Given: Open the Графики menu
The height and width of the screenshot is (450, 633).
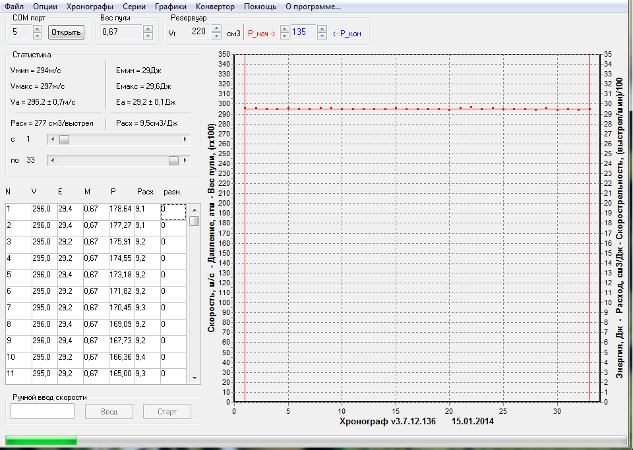Looking at the screenshot, I should [x=171, y=7].
